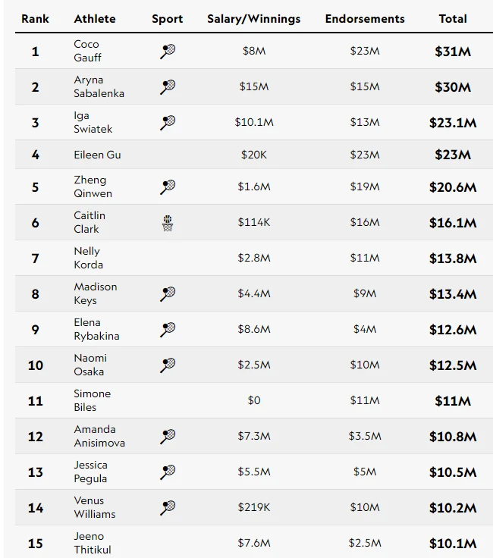Click the tennis icon beside Elena Rybakina
The width and height of the screenshot is (493, 558).
click(168, 329)
